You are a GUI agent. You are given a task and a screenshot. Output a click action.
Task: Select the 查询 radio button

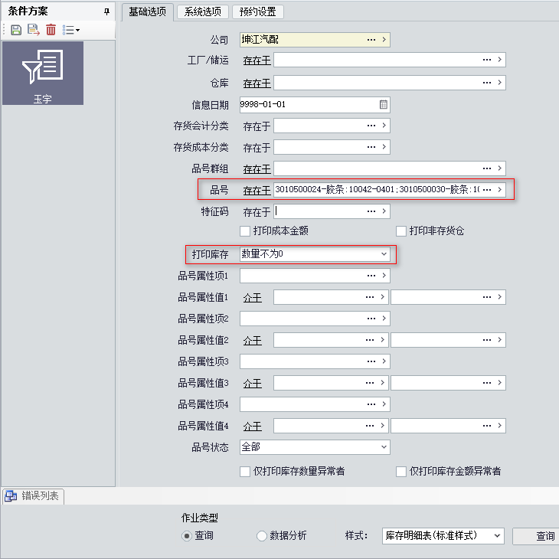pos(186,536)
